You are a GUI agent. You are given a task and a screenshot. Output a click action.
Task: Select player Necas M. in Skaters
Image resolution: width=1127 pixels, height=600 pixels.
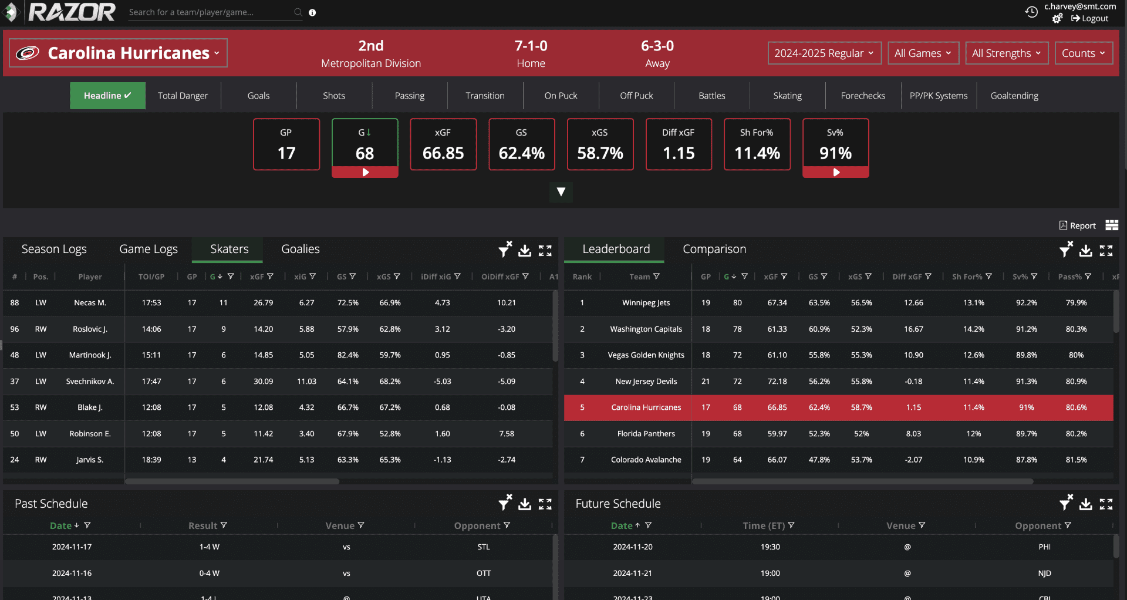[278, 303]
